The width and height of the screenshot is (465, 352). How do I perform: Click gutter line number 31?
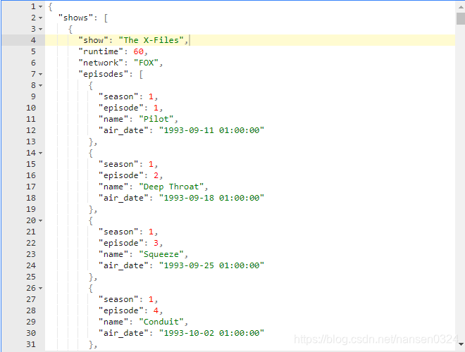point(31,344)
